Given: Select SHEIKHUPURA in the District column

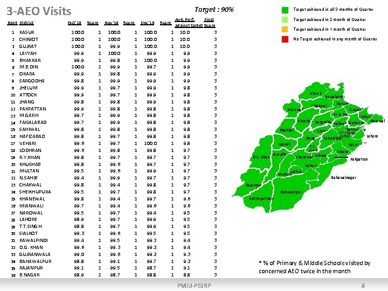Looking at the screenshot, I should [35, 192].
